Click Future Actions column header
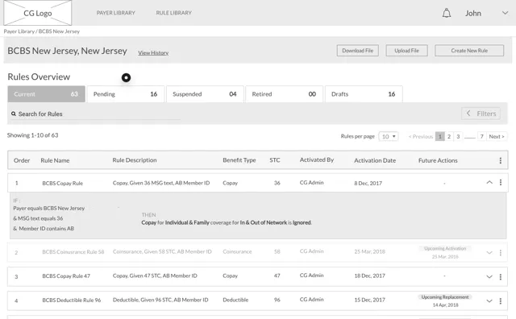The width and height of the screenshot is (516, 319). 438,160
